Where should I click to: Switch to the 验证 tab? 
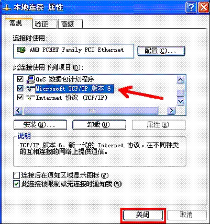pyautogui.click(x=45, y=24)
